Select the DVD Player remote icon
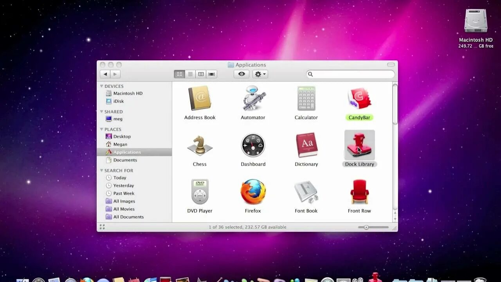This screenshot has height=282, width=501. tap(200, 192)
